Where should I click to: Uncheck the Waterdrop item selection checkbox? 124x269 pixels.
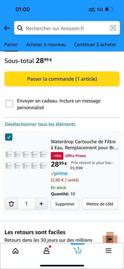(9, 137)
